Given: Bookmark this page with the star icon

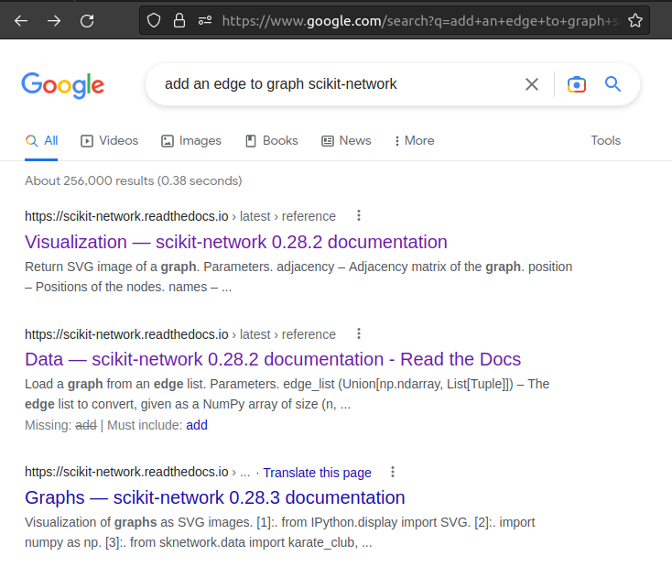Looking at the screenshot, I should click(635, 20).
